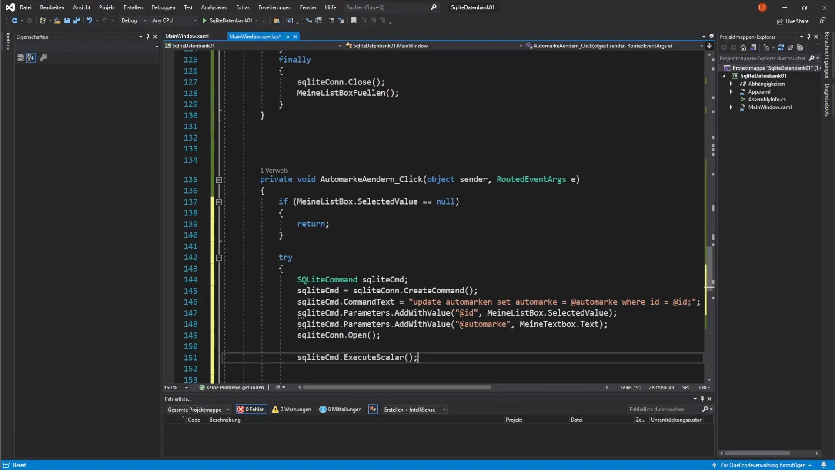
Task: Switch views icon in Projektmappen-Explorer toolbar
Action: coord(753,48)
